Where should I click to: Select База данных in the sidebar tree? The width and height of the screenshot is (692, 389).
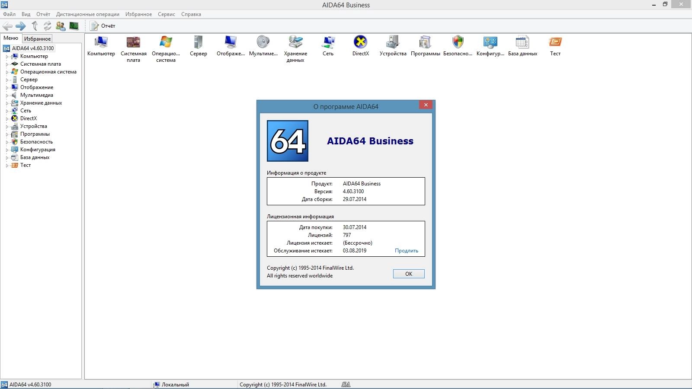(x=35, y=157)
